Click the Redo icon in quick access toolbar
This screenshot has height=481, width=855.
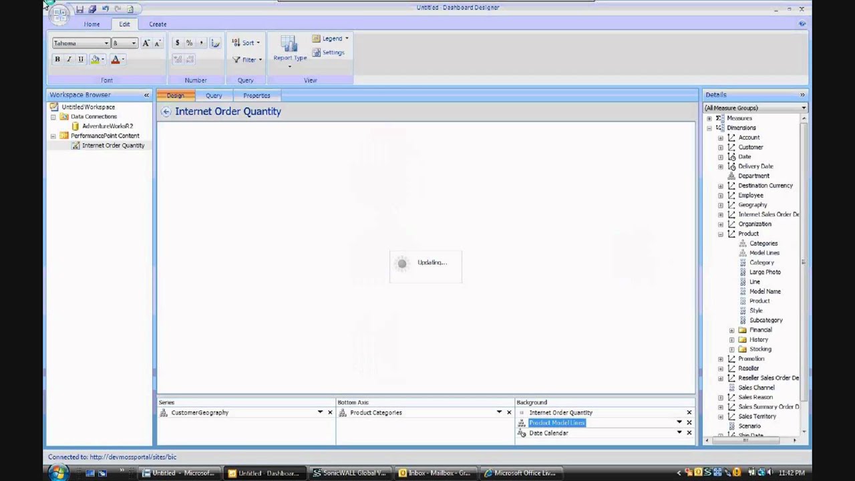click(118, 9)
